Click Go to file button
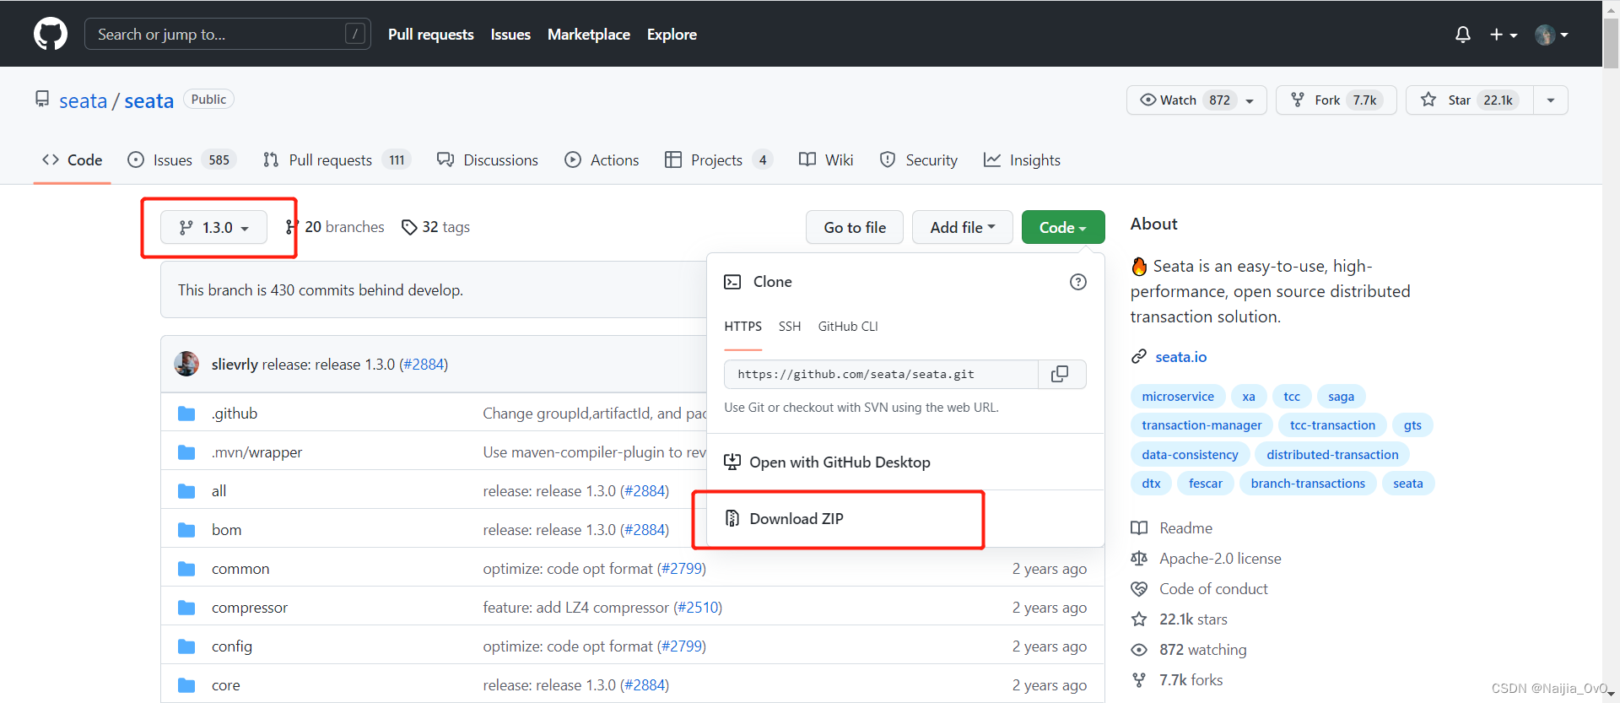1620x703 pixels. coord(855,227)
